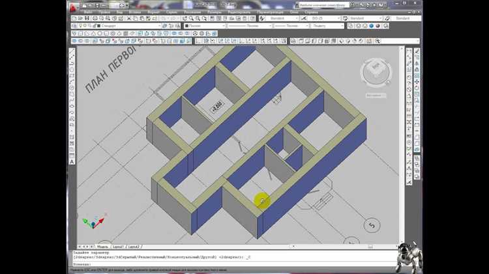Viewport: 489px width, 274px height.
Task: Select the Multiline Text A tool
Action: point(72,161)
